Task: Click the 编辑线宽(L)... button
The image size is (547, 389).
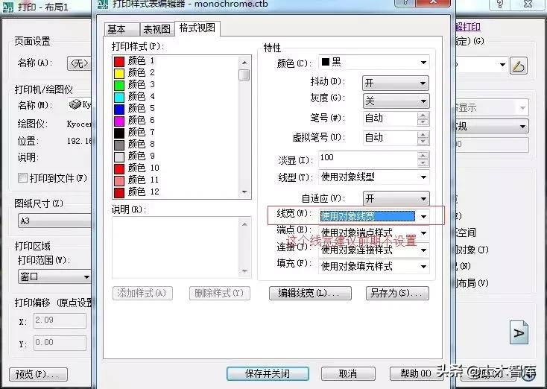Action: [x=310, y=293]
